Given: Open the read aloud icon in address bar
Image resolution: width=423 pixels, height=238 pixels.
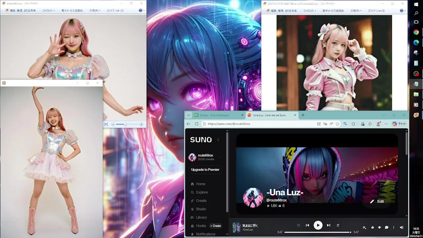Looking at the screenshot, I should click(x=331, y=124).
